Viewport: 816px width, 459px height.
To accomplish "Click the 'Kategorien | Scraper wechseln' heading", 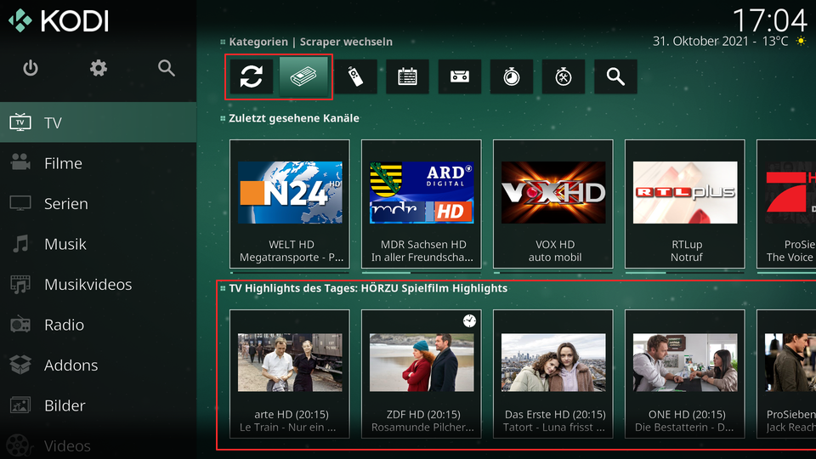I will point(311,42).
